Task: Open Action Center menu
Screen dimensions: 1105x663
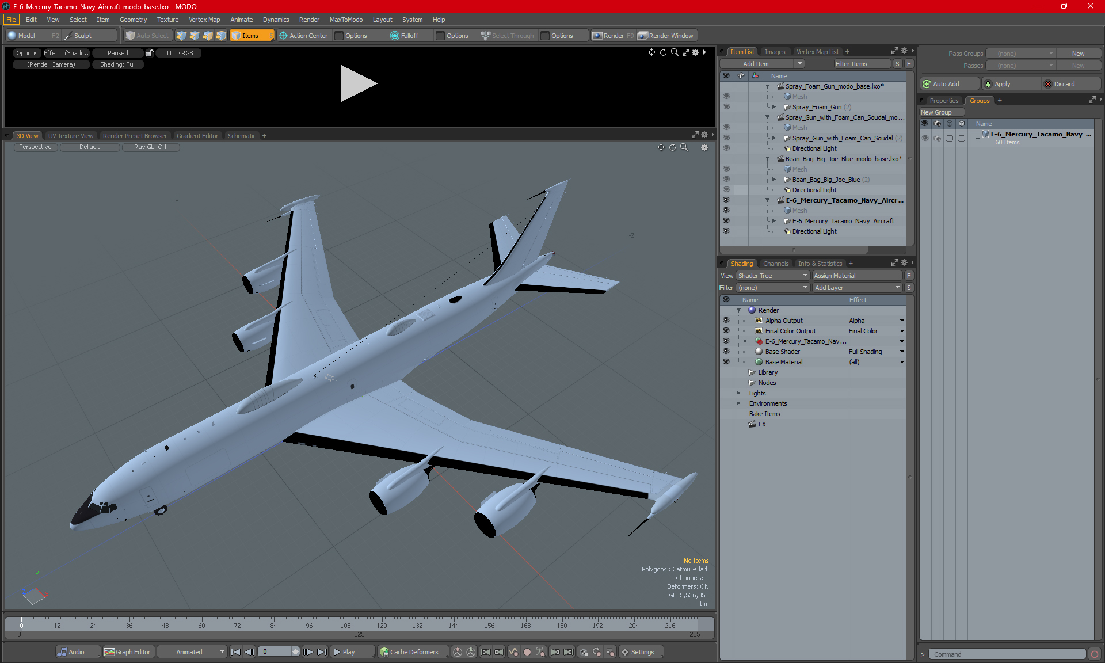Action: 303,36
